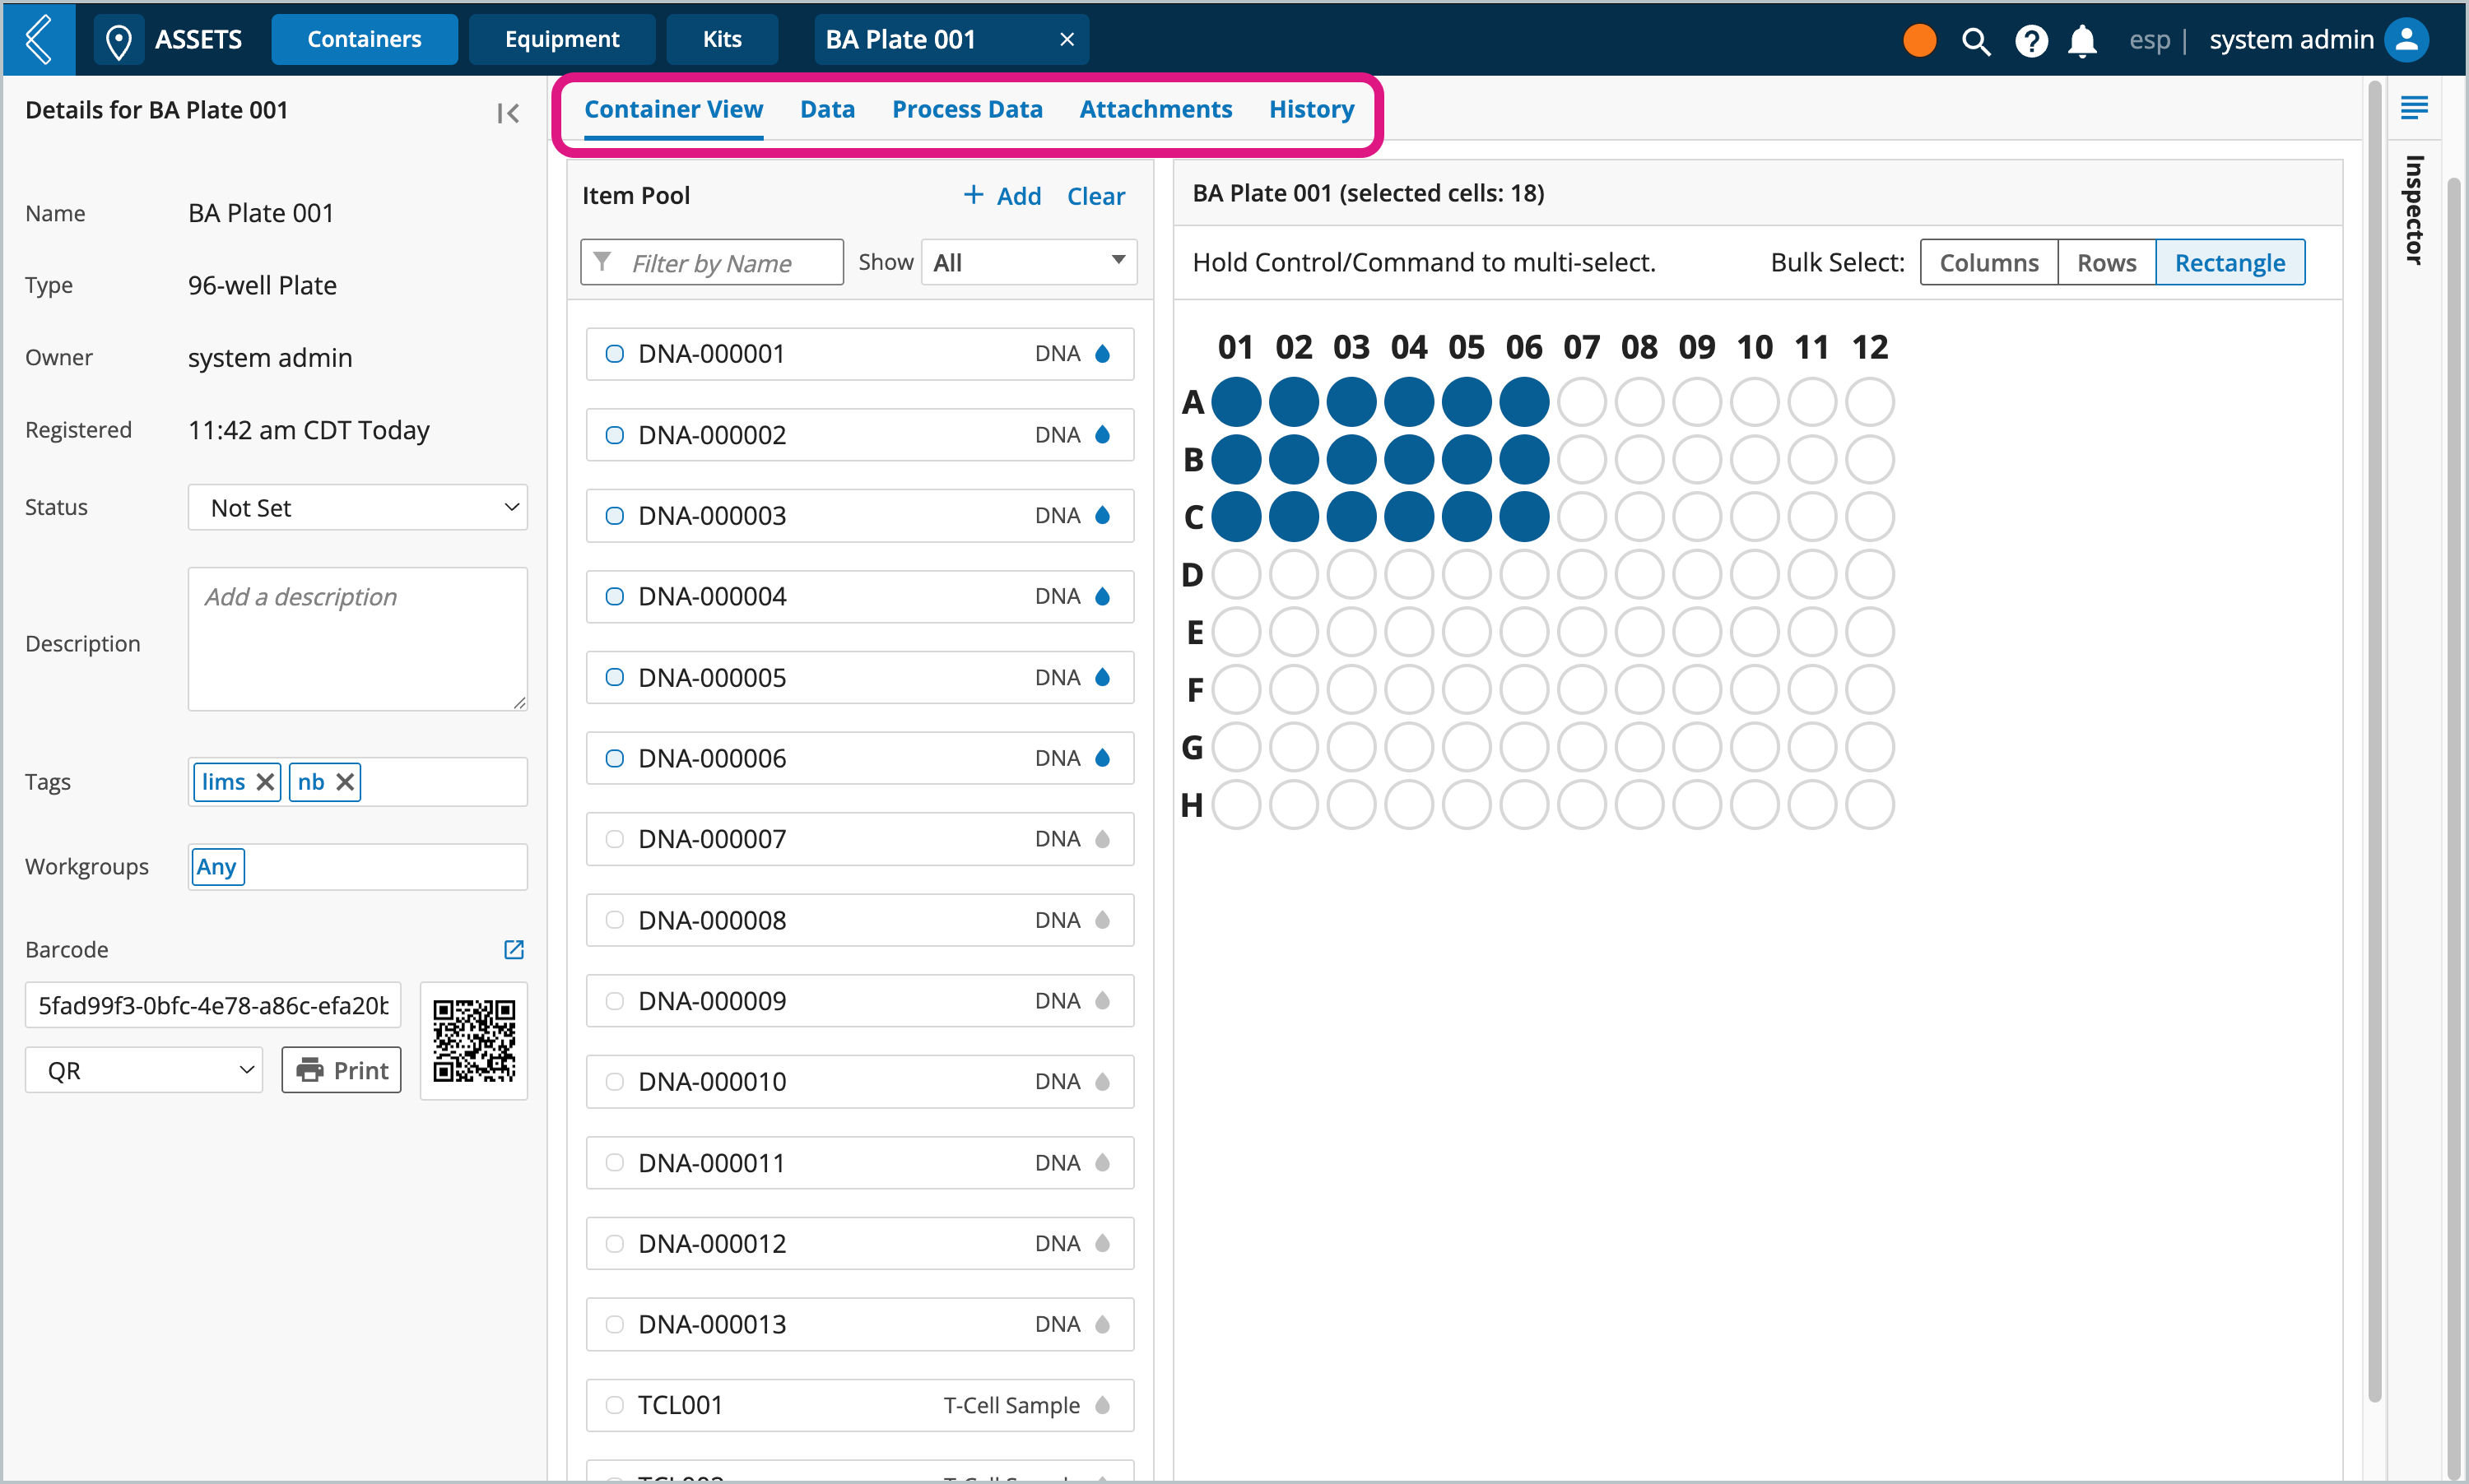Click the Any workgroup tag
The height and width of the screenshot is (1484, 2469).
217,866
